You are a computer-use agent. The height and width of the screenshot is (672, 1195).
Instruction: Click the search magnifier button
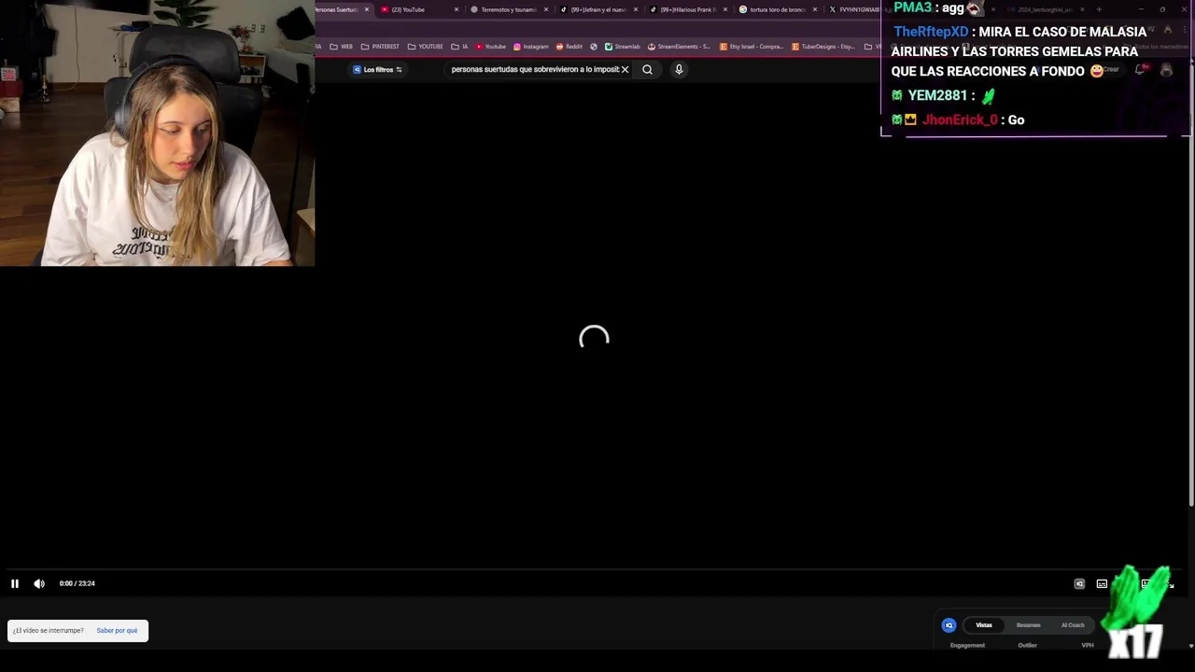click(x=647, y=69)
